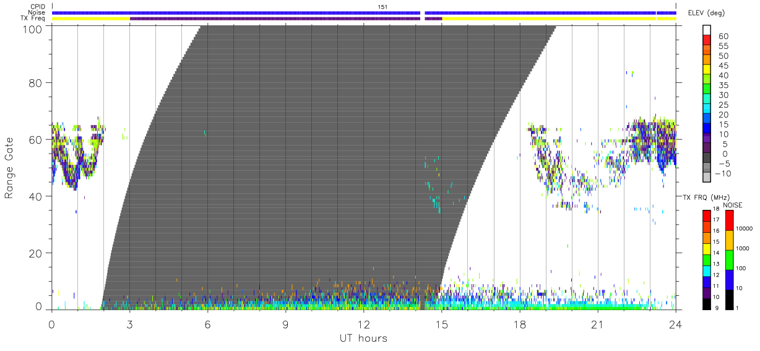
Task: Click the TX FRQ legend label '16'
Action: tap(715, 232)
